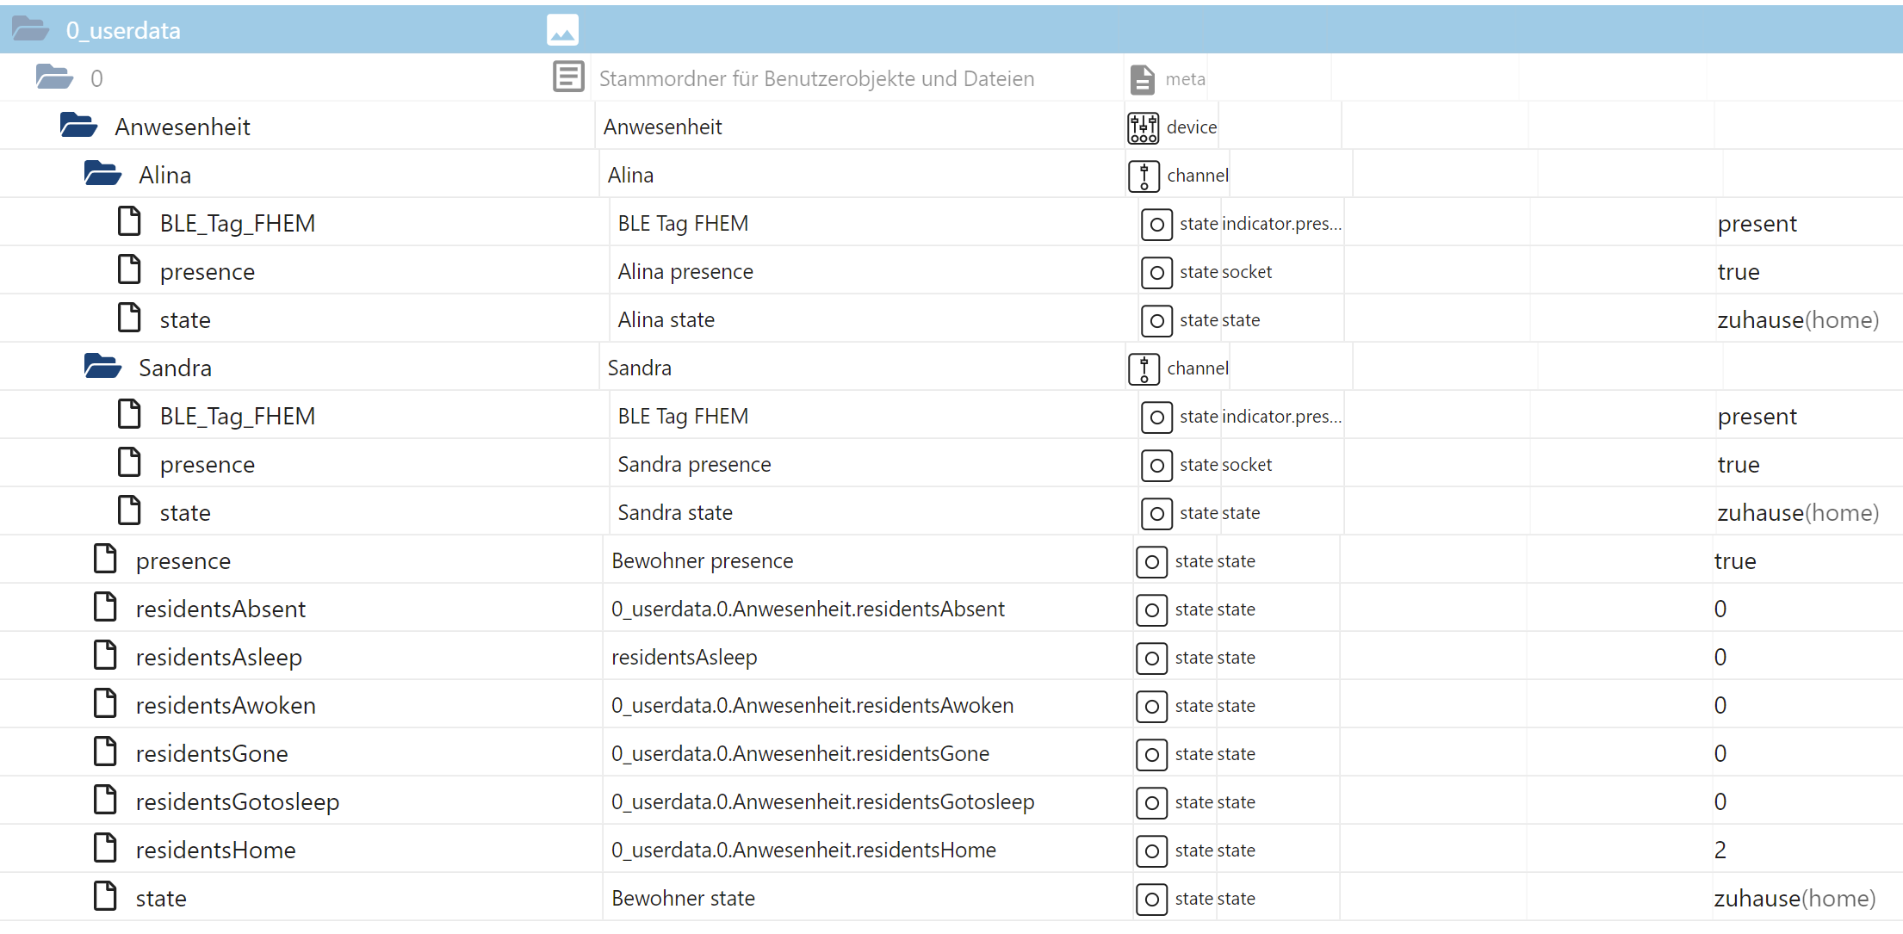
Task: Select residentsGotosleep object in tree
Action: (x=237, y=801)
